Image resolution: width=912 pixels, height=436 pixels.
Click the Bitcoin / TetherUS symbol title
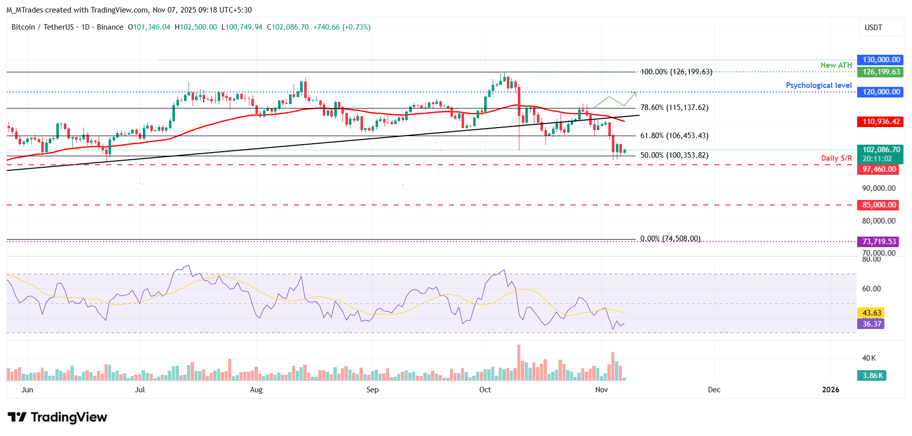tap(42, 27)
